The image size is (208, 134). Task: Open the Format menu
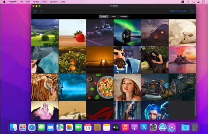pyautogui.click(x=36, y=2)
